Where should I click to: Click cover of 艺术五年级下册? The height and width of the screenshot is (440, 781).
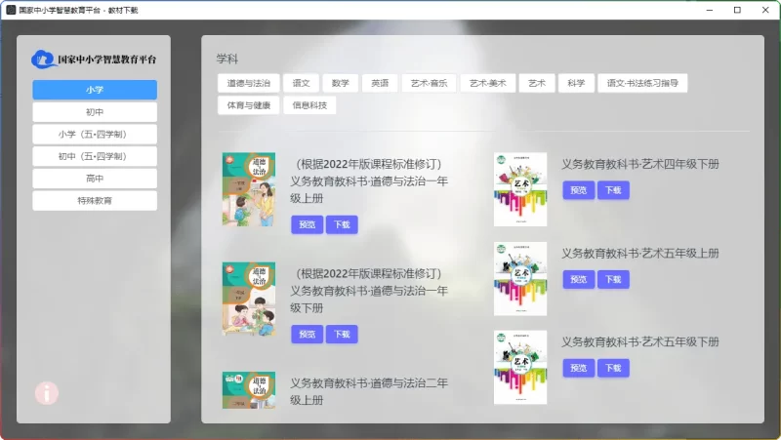[x=520, y=368]
